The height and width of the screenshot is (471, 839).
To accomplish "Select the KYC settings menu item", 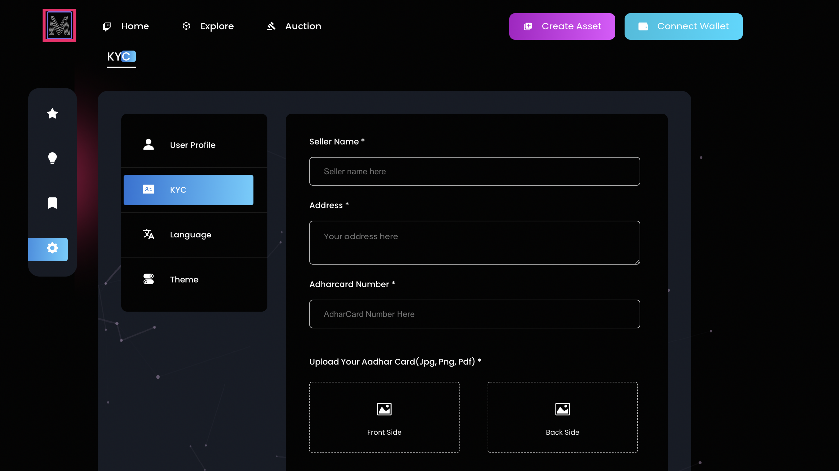I will (x=188, y=190).
